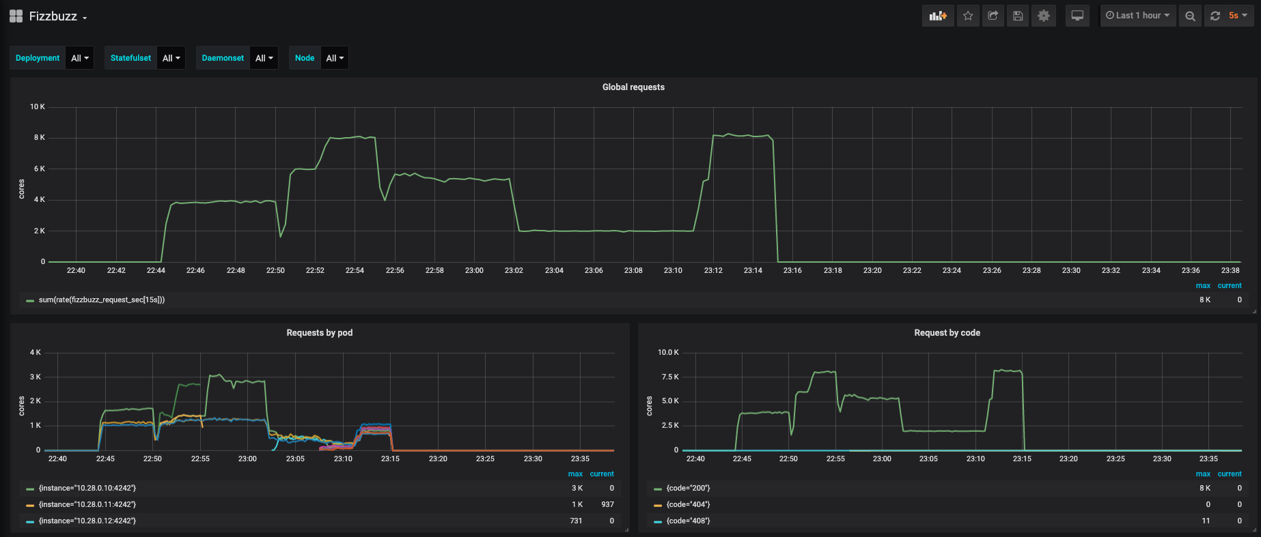1261x537 pixels.
Task: Sort Requests by pod legend by current
Action: pos(602,474)
